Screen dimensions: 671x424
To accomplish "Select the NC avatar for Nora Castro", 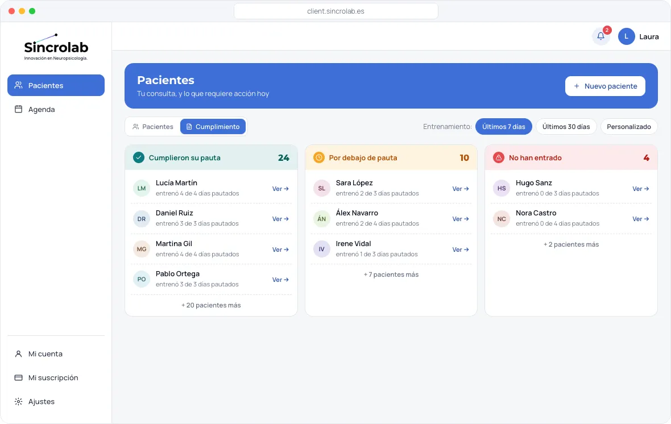I will (502, 219).
